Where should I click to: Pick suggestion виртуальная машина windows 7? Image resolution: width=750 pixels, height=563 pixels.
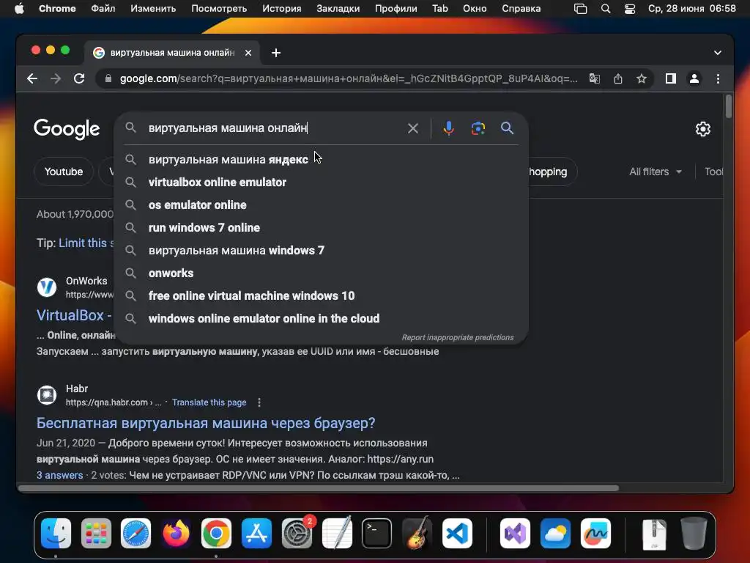pos(321,251)
